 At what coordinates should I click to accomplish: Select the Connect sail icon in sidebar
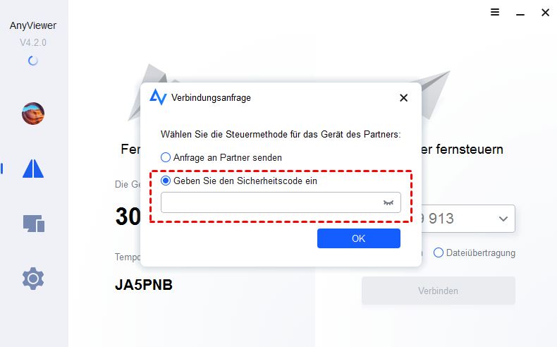tap(33, 169)
